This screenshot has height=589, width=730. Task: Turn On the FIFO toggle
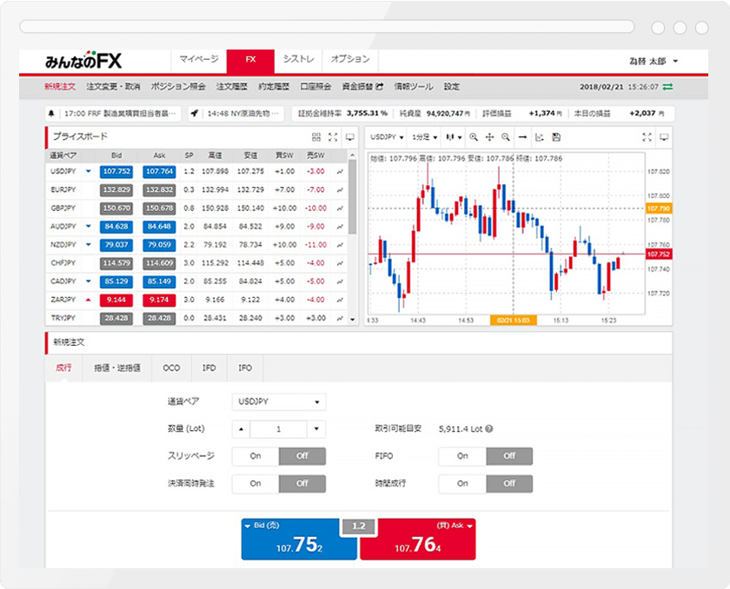[x=462, y=456]
